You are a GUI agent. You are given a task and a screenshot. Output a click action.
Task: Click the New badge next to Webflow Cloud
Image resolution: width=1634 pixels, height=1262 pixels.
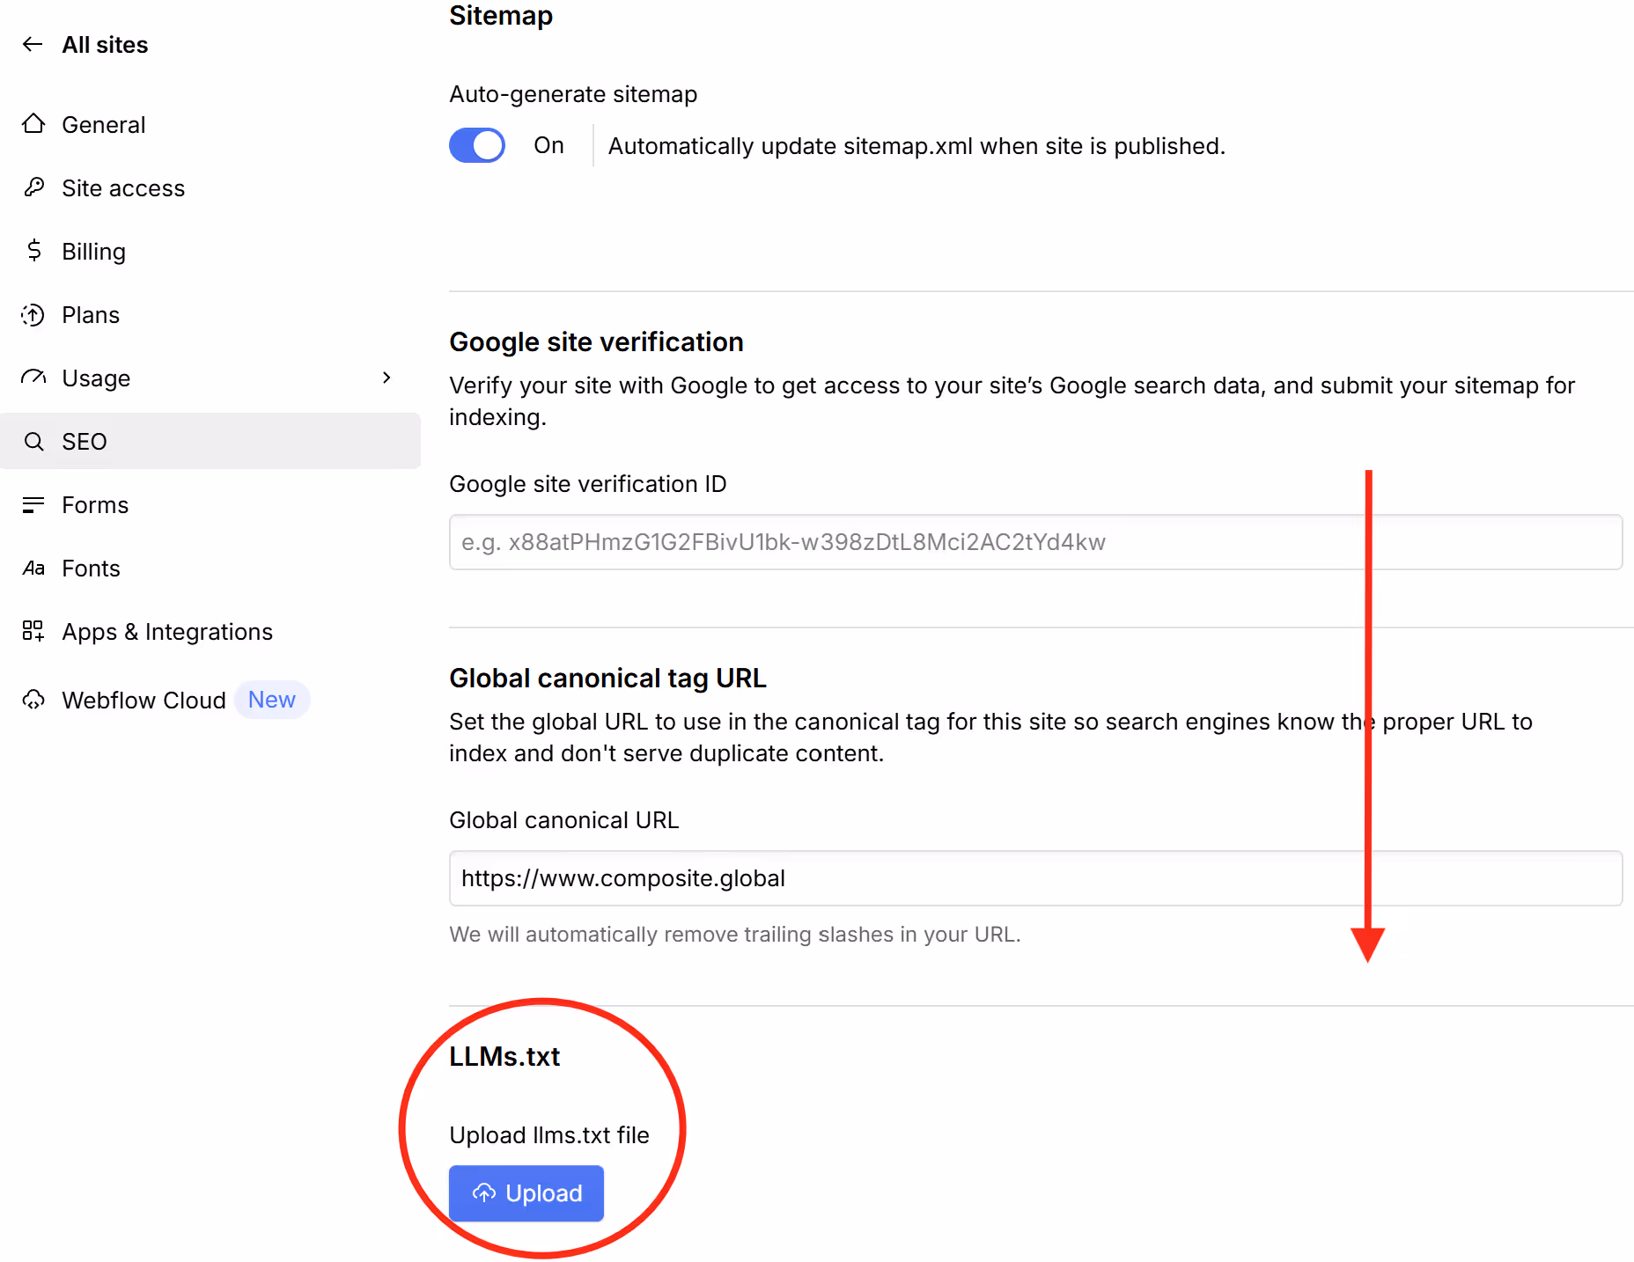tap(272, 700)
